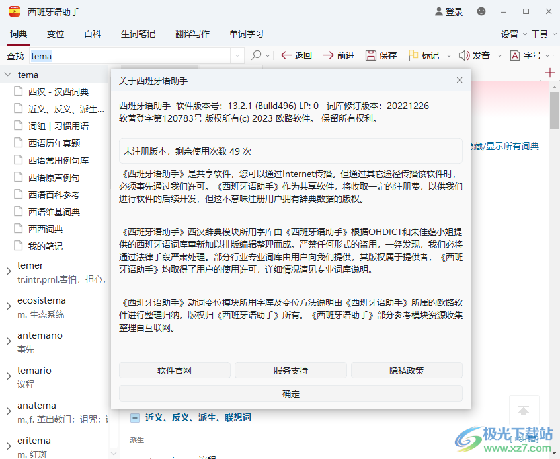This screenshot has height=459, width=560.
Task: Click the red plus icon to add a tab
Action: click(x=550, y=73)
